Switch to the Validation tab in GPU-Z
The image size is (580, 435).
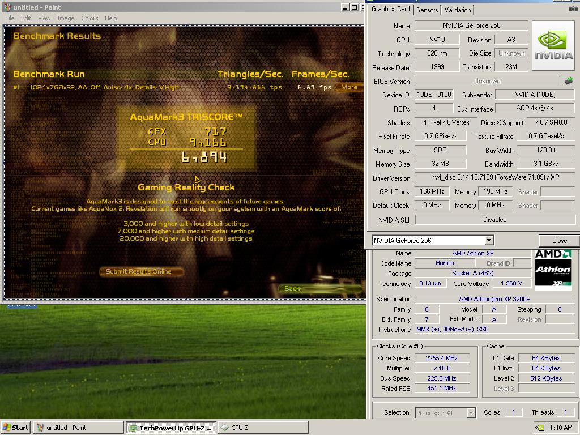[458, 10]
